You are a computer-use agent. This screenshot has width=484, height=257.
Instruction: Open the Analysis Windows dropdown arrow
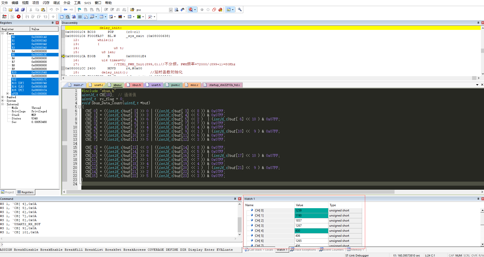[x=124, y=17]
